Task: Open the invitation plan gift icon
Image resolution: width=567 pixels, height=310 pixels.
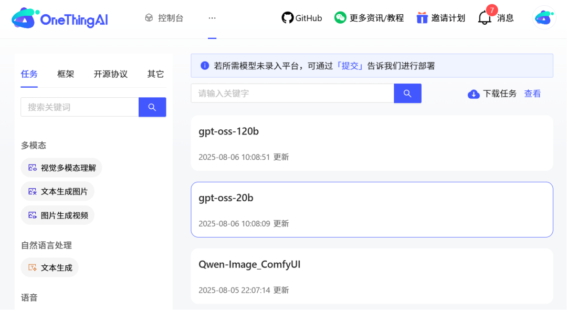Action: [x=422, y=18]
